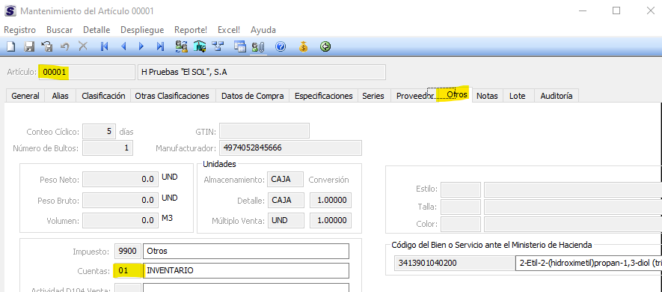
Task: Open the Registro menu
Action: (20, 30)
